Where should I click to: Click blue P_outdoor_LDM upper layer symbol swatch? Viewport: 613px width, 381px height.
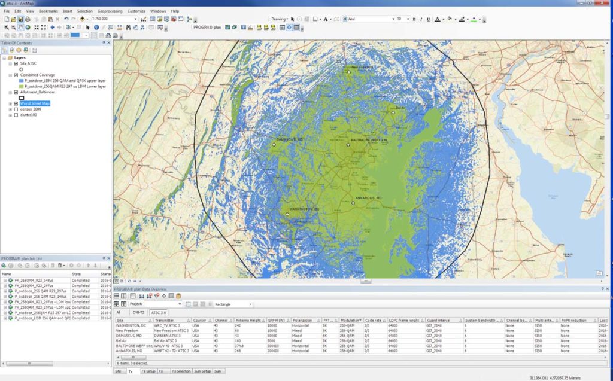(x=21, y=81)
